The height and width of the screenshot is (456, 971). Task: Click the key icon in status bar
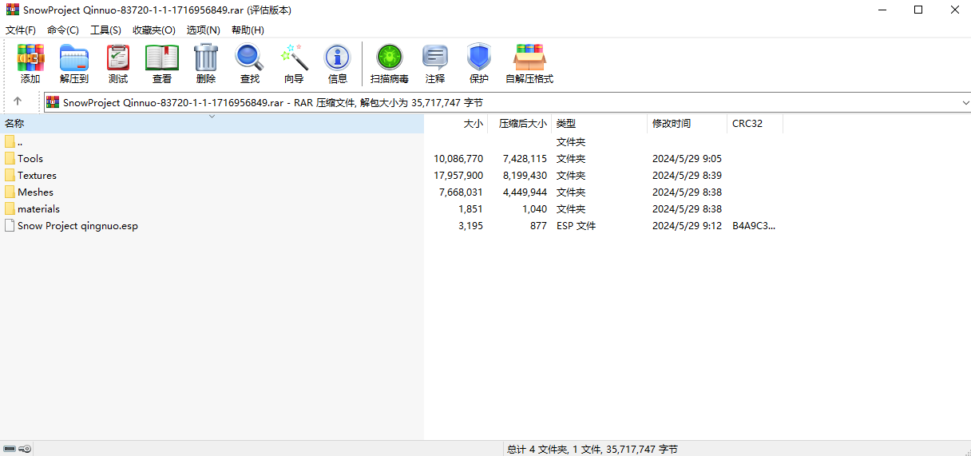[x=25, y=449]
